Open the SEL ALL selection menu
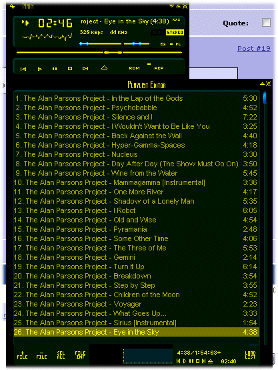Screen dimensions: 278x370 point(61,355)
